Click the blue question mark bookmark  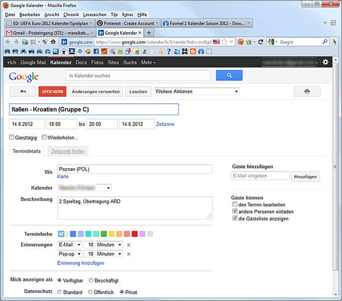point(168,51)
